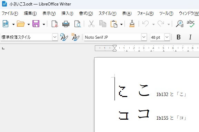Click the Undo arrow icon

coord(146,24)
